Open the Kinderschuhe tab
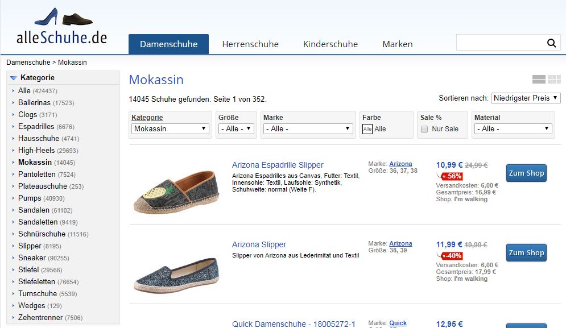 click(330, 44)
